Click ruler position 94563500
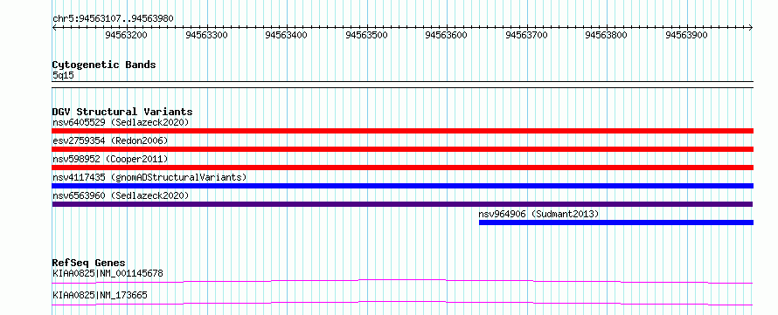Screen dimensions: 778x315 click(366, 35)
